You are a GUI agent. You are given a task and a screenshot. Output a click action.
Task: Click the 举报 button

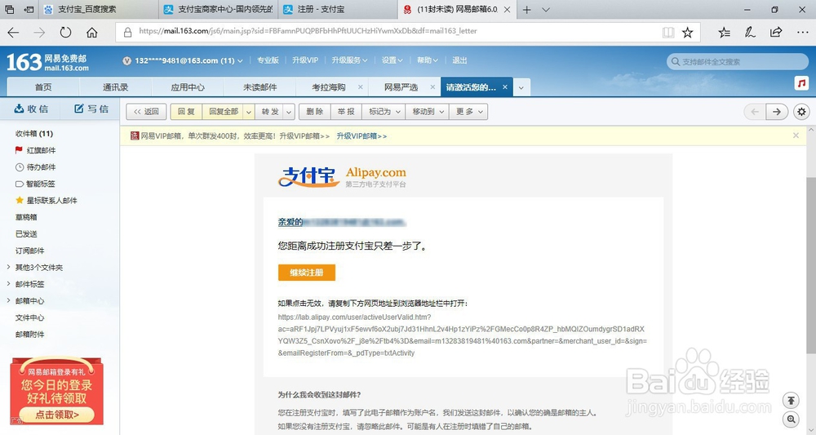coord(345,111)
